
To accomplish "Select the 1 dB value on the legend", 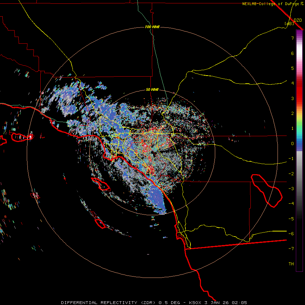I will (x=292, y=128).
